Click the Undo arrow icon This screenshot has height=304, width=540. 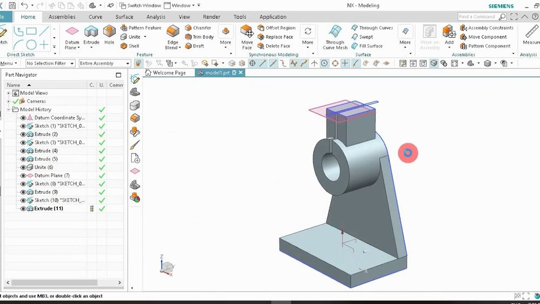tap(24, 5)
